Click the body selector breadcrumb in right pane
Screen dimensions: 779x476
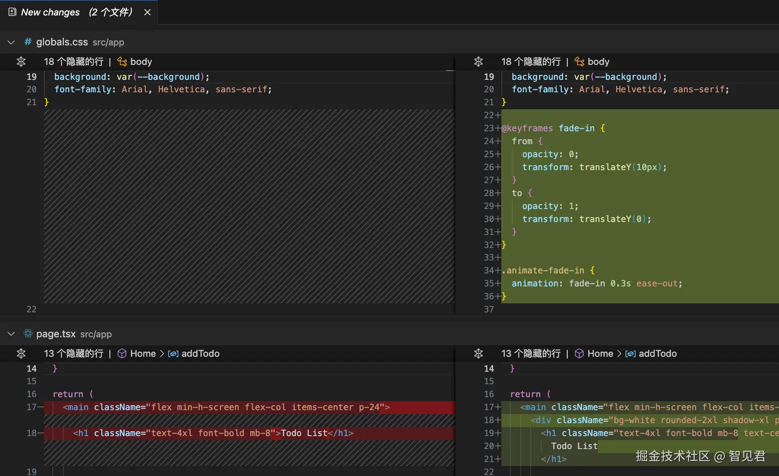[598, 62]
